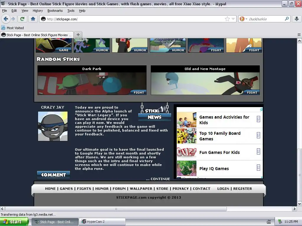302x226 pixels.
Task: Click arrow icon beside Play IQ Games
Action: [258, 167]
